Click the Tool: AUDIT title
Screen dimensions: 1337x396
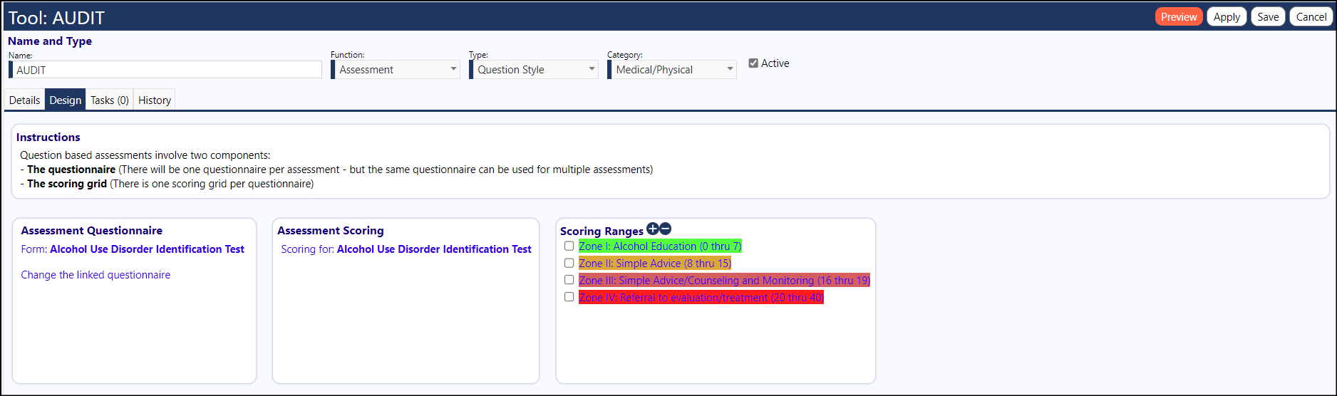pos(56,18)
